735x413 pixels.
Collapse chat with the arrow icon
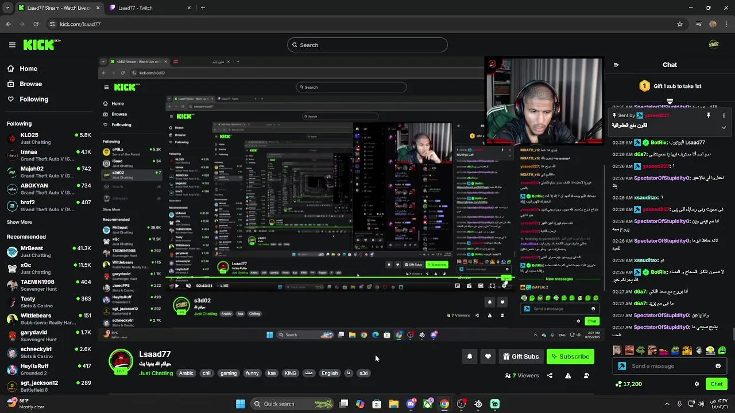click(616, 65)
